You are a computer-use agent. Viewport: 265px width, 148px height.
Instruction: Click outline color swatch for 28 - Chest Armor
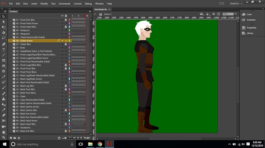pyautogui.click(x=69, y=41)
